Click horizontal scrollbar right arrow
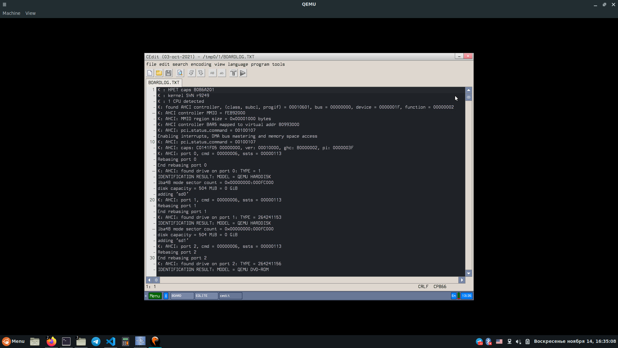The width and height of the screenshot is (618, 348). point(462,280)
